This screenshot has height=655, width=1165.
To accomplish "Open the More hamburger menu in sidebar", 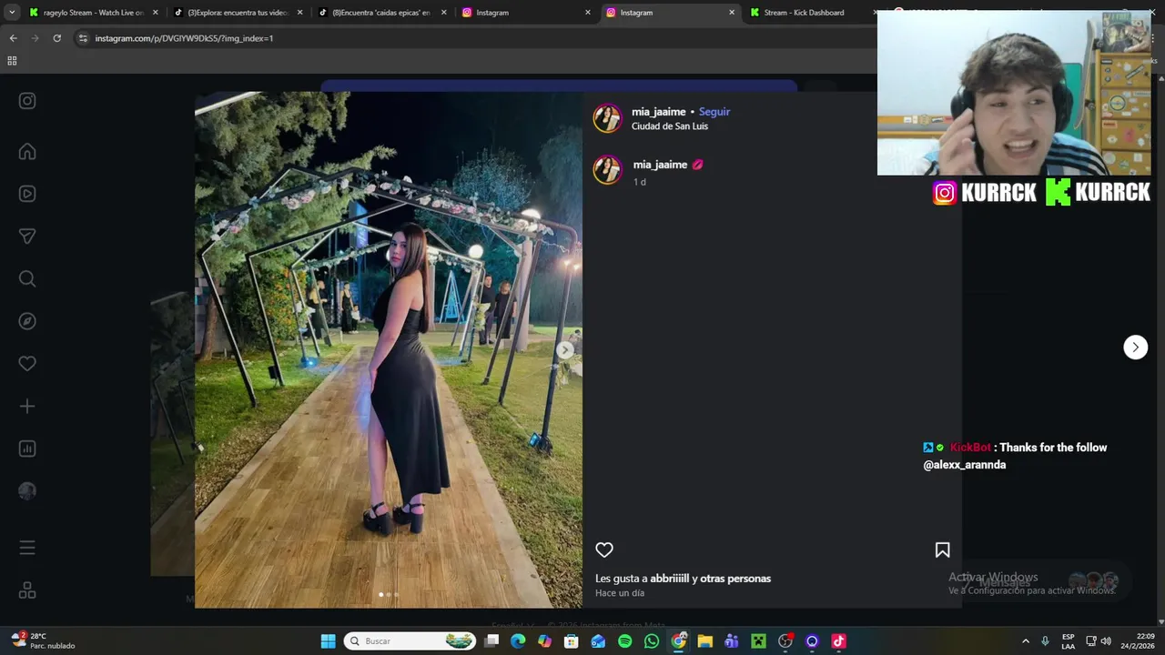I will pos(27,548).
